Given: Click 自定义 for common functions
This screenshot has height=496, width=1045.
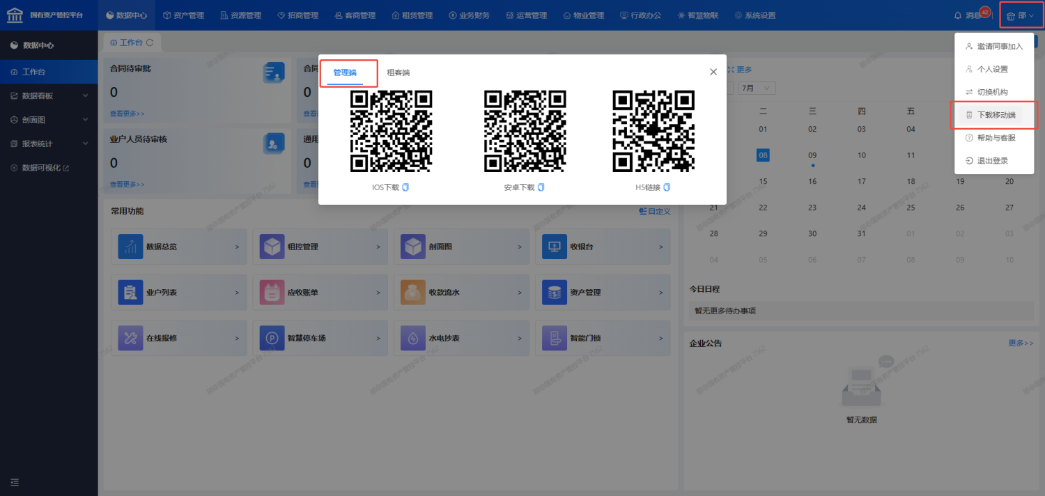Looking at the screenshot, I should coord(655,211).
